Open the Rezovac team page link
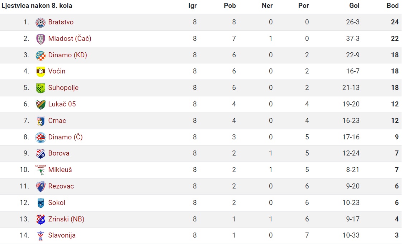The image size is (403, 244). pos(61,186)
